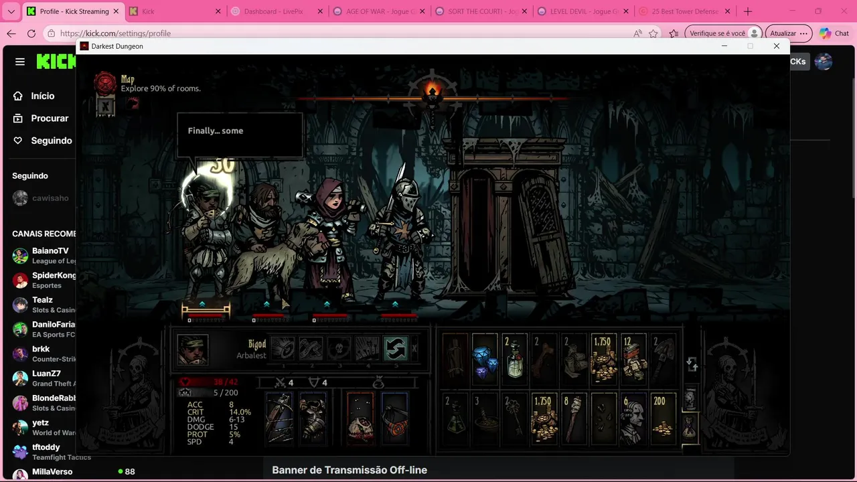Click the Arbalest's crossbow weapon slot

click(x=279, y=418)
